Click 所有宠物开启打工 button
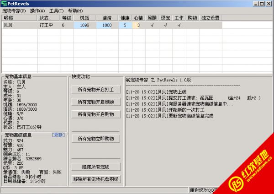The width and height of the screenshot is (274, 194). tap(96, 90)
